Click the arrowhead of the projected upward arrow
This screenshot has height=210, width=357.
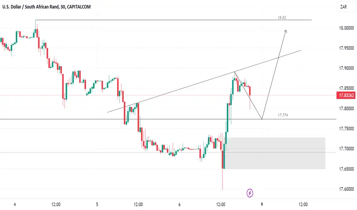click(x=286, y=31)
